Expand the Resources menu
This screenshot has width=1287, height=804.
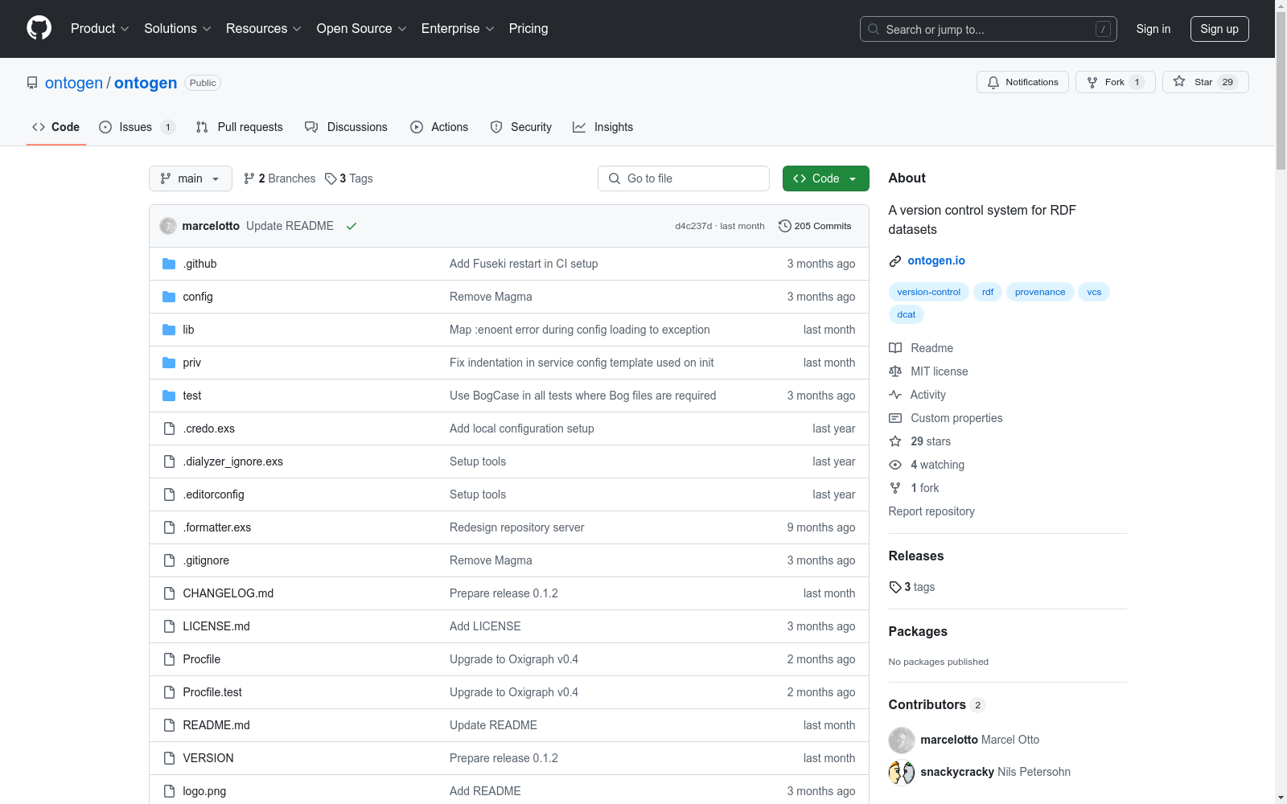coord(264,28)
